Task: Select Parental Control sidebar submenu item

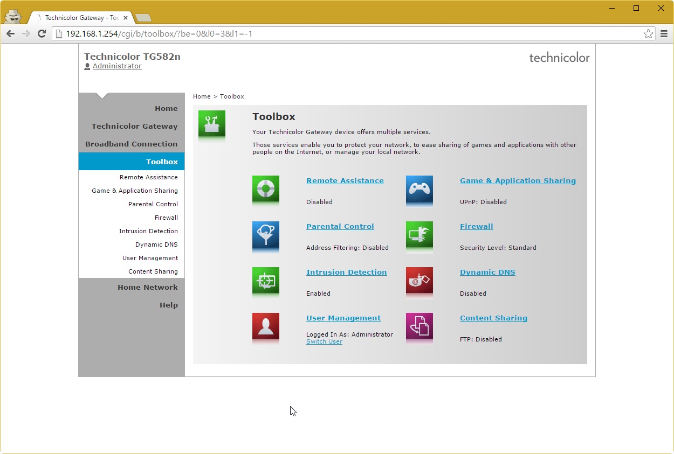Action: [153, 204]
